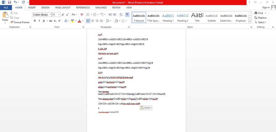Switch to the PAGE LAYOUT tab

[x=63, y=8]
